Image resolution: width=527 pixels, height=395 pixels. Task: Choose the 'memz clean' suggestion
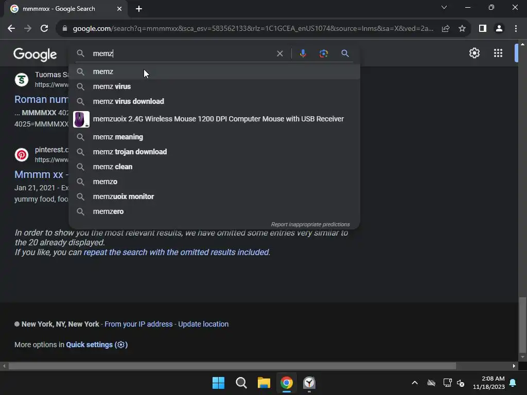[215, 167]
